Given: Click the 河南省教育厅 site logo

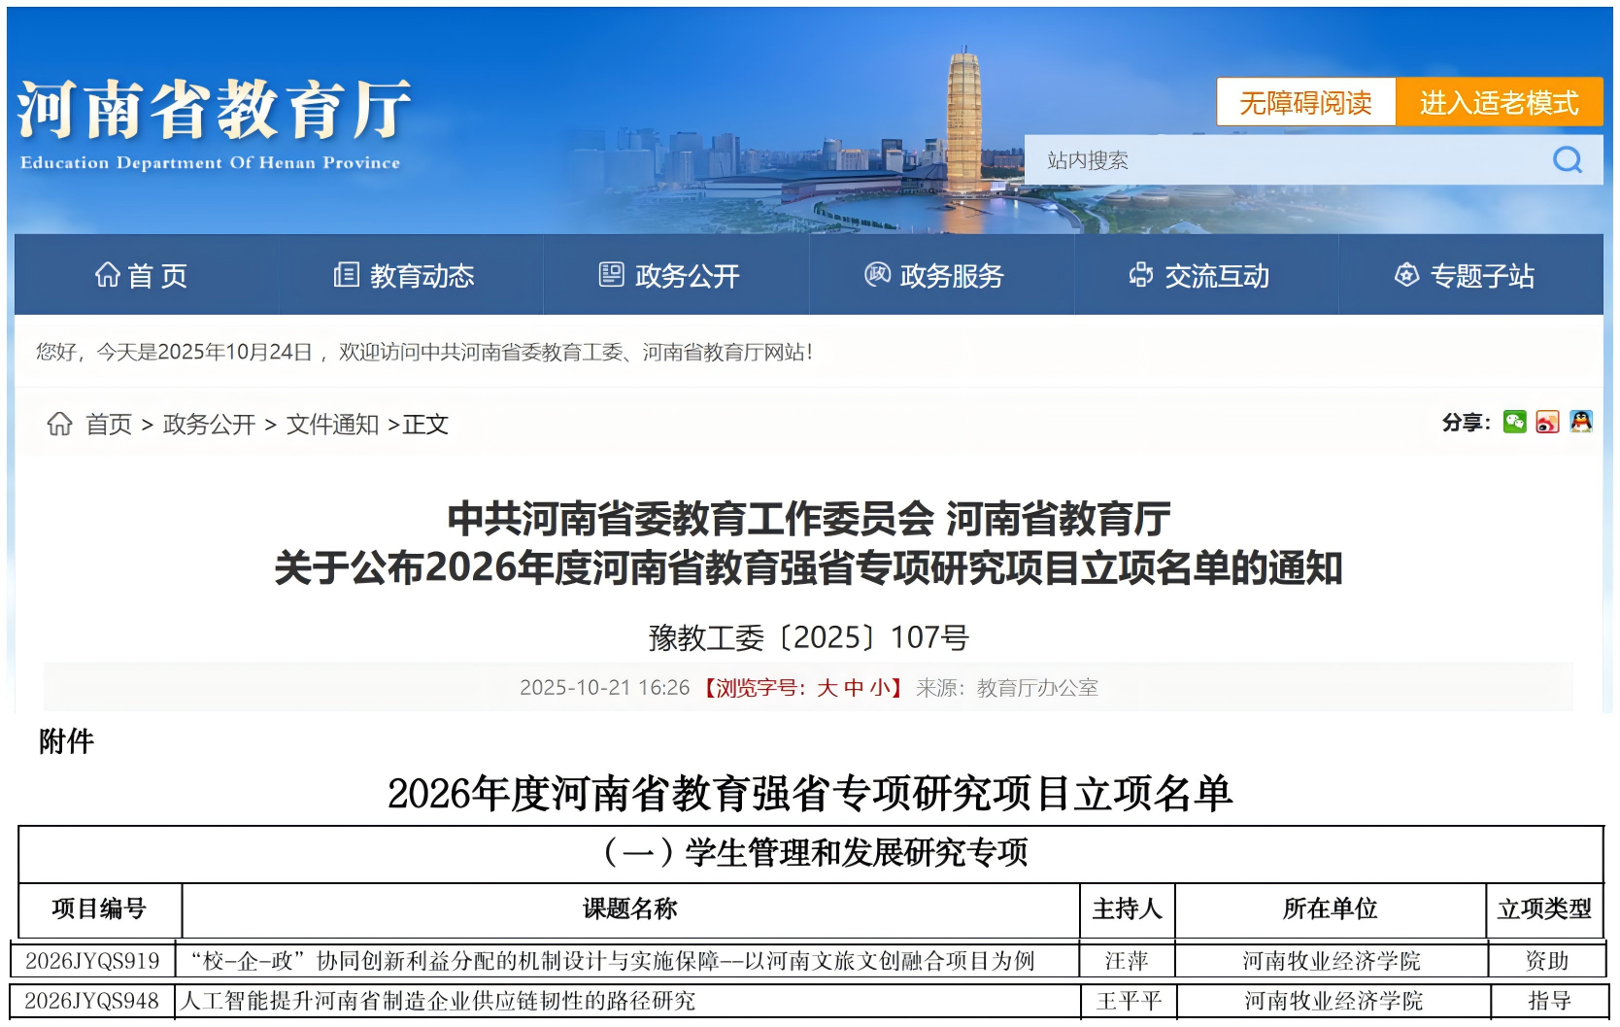Looking at the screenshot, I should [213, 121].
